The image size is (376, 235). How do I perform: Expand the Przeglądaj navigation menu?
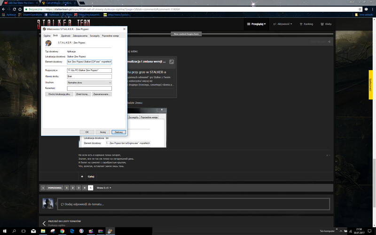256,24
